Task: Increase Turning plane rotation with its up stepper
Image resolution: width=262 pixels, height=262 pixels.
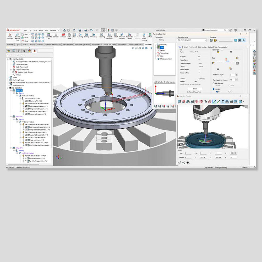Action: [x=236, y=79]
